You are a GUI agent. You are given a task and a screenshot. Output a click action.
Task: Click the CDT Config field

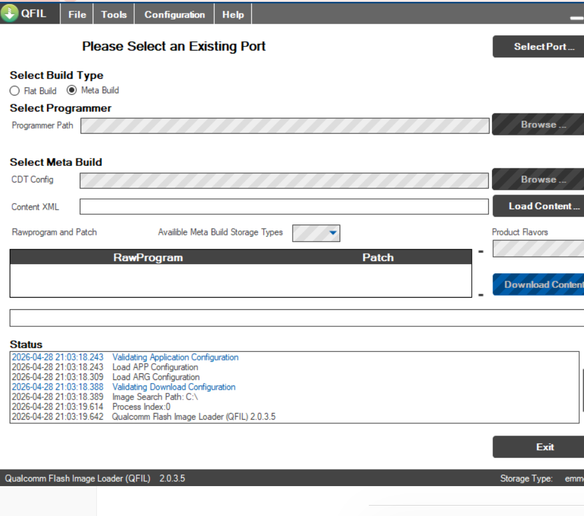click(284, 181)
